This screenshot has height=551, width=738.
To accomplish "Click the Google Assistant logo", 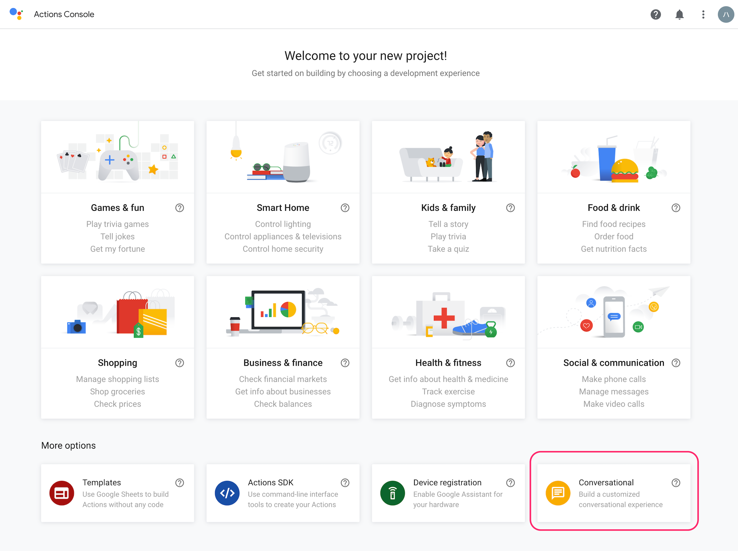I will click(17, 14).
